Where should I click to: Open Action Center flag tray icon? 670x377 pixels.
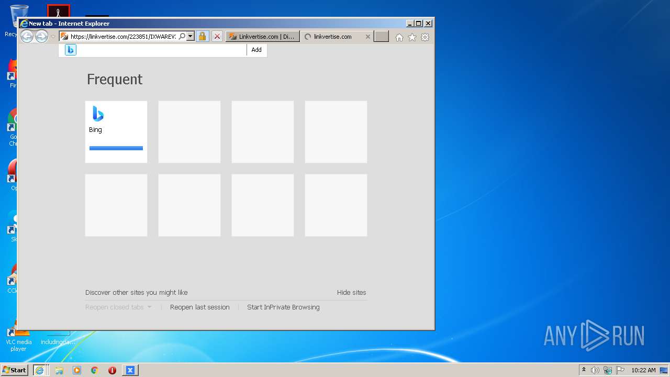point(620,370)
